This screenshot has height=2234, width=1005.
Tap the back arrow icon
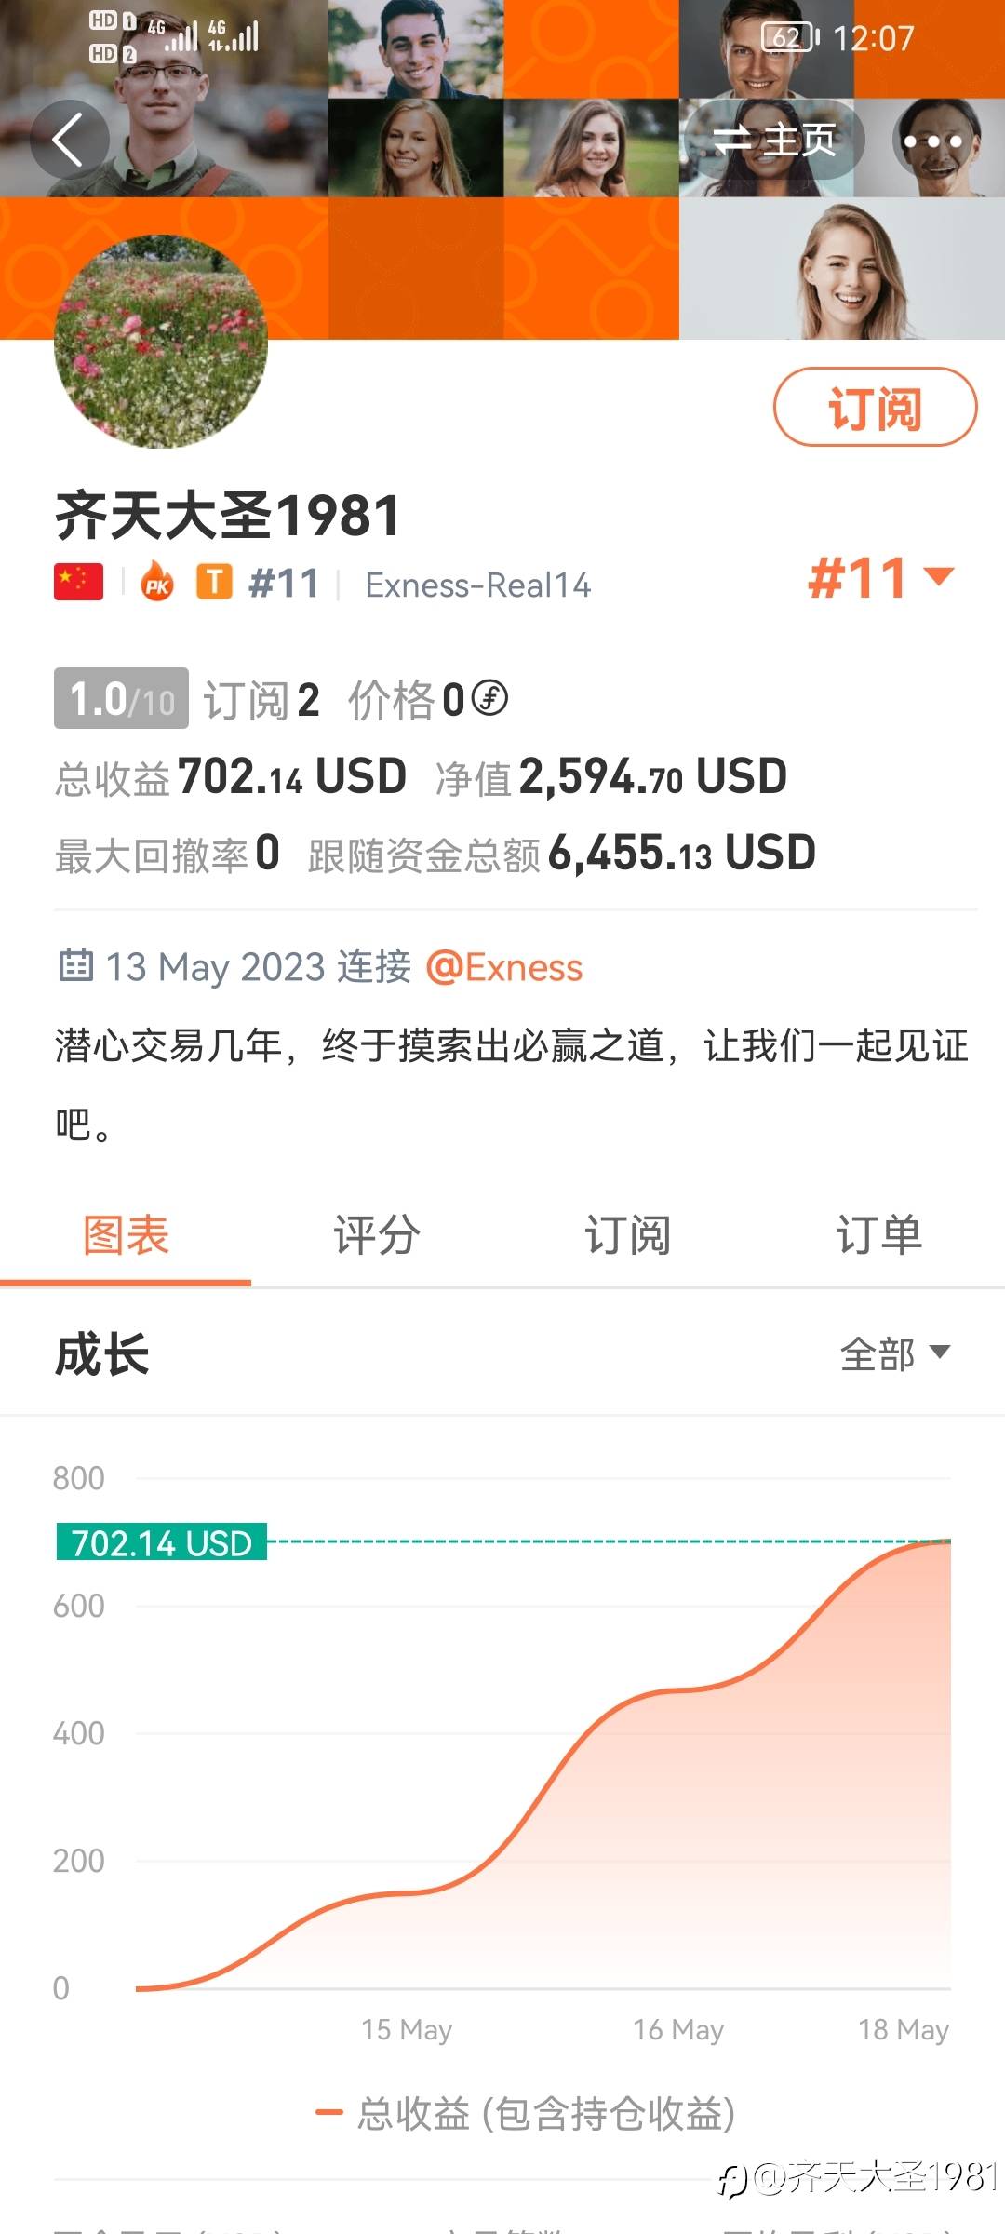[69, 140]
